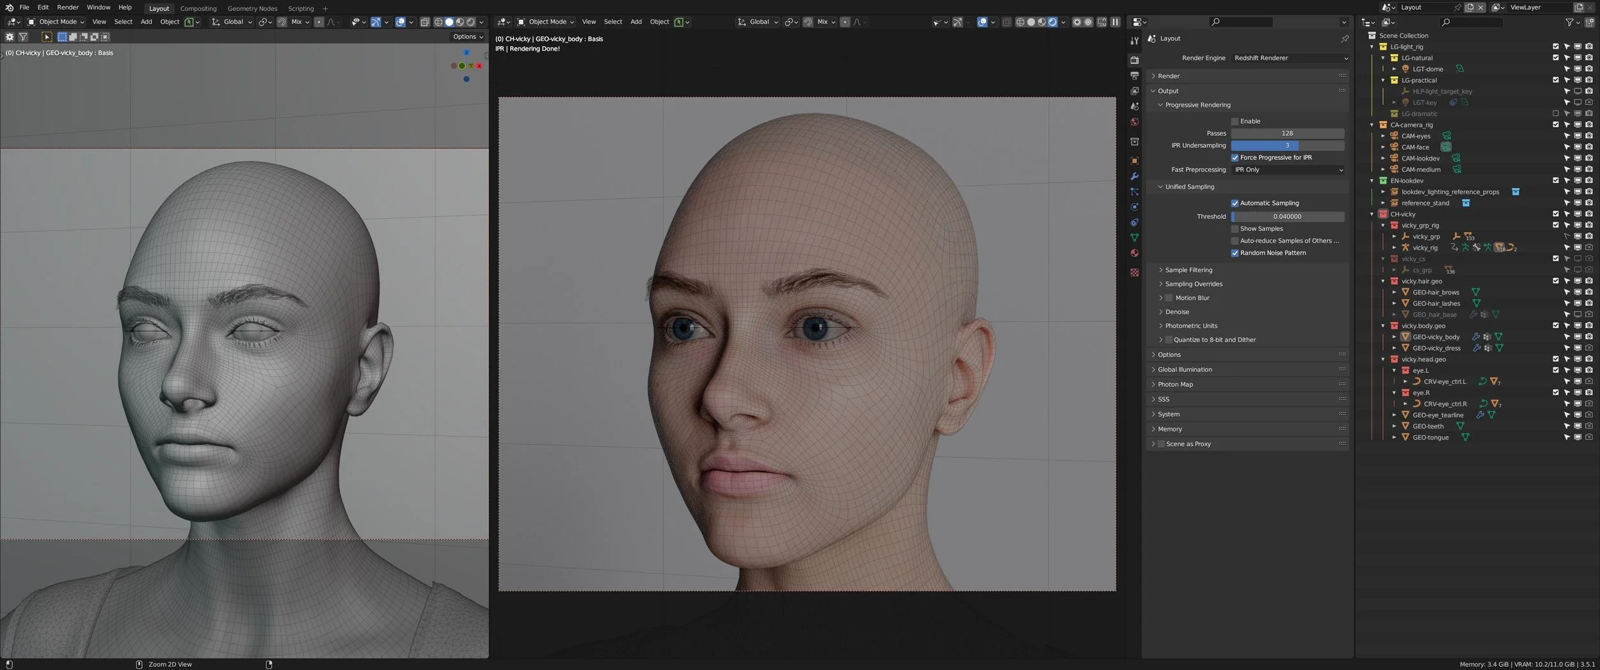Open the Render menu in top bar
Screen dimensions: 1600x670
click(68, 8)
